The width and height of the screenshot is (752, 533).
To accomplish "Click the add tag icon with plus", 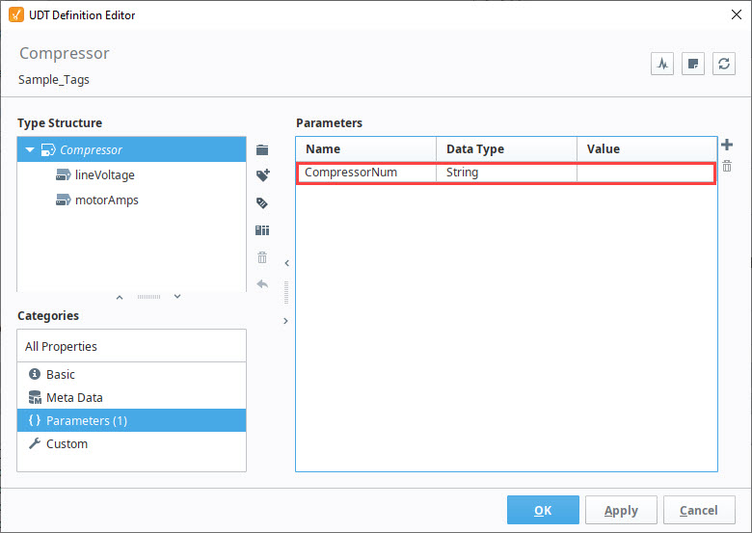I will point(263,175).
